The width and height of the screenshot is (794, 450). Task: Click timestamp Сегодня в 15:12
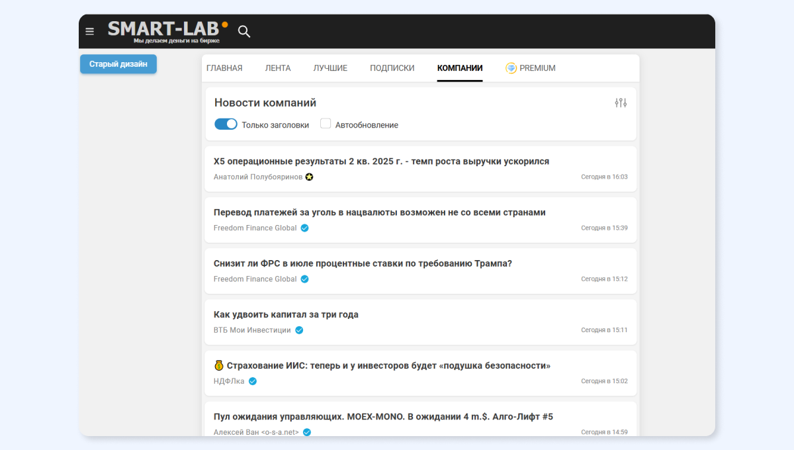click(x=604, y=279)
